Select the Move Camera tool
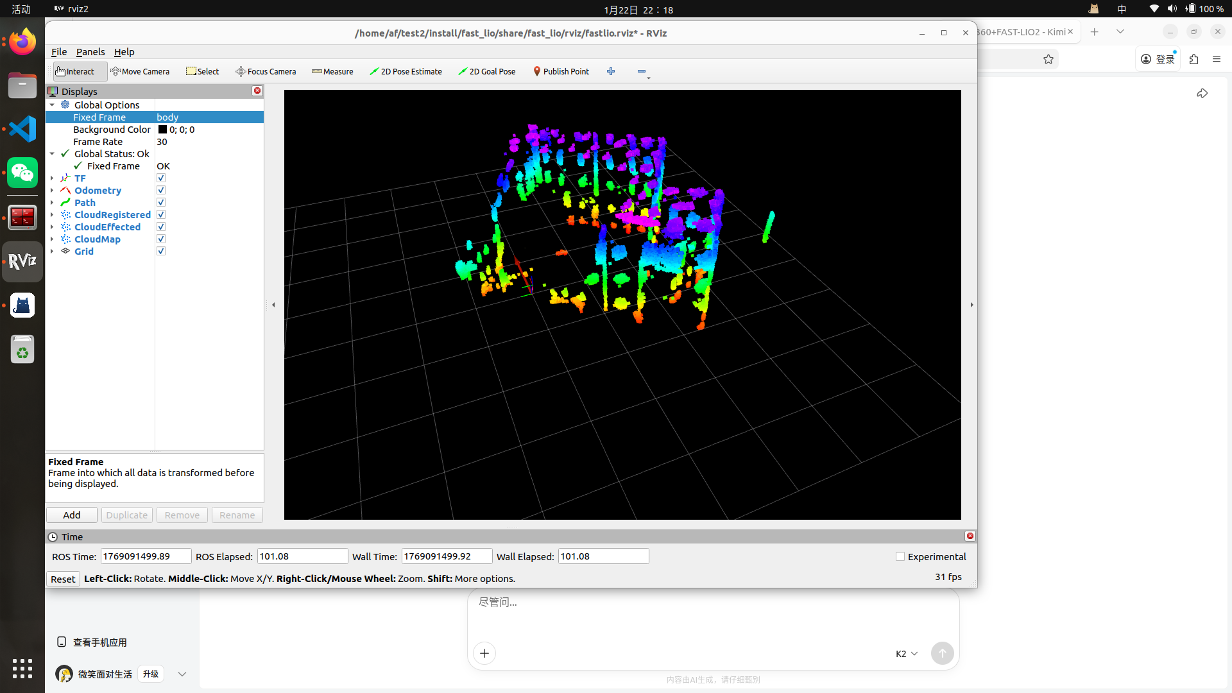This screenshot has width=1232, height=693. (x=140, y=71)
